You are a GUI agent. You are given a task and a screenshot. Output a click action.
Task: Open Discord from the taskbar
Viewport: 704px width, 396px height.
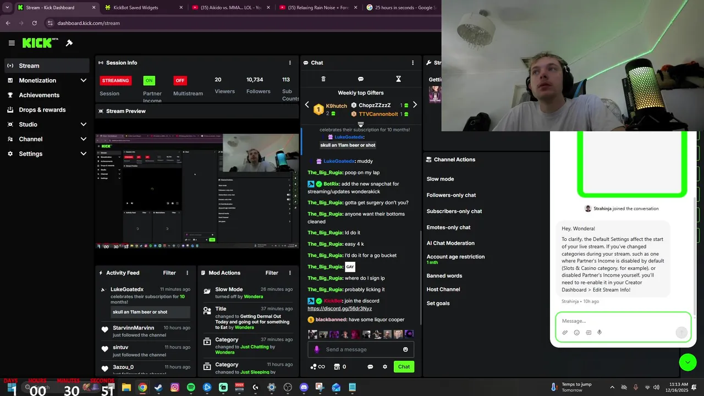304,387
